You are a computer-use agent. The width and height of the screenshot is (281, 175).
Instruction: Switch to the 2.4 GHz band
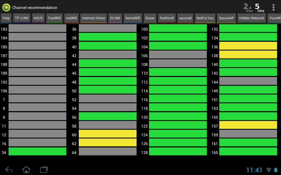[x=248, y=8]
